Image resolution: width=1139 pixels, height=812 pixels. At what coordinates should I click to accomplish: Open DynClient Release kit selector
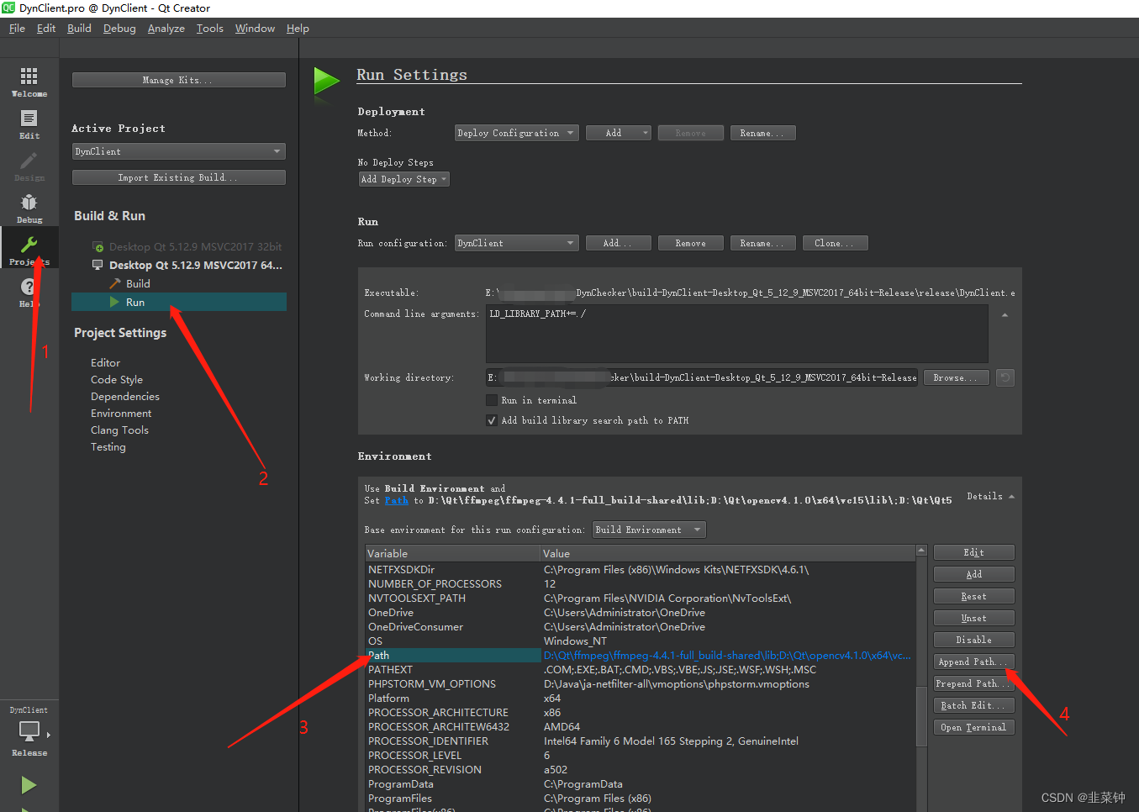point(29,732)
